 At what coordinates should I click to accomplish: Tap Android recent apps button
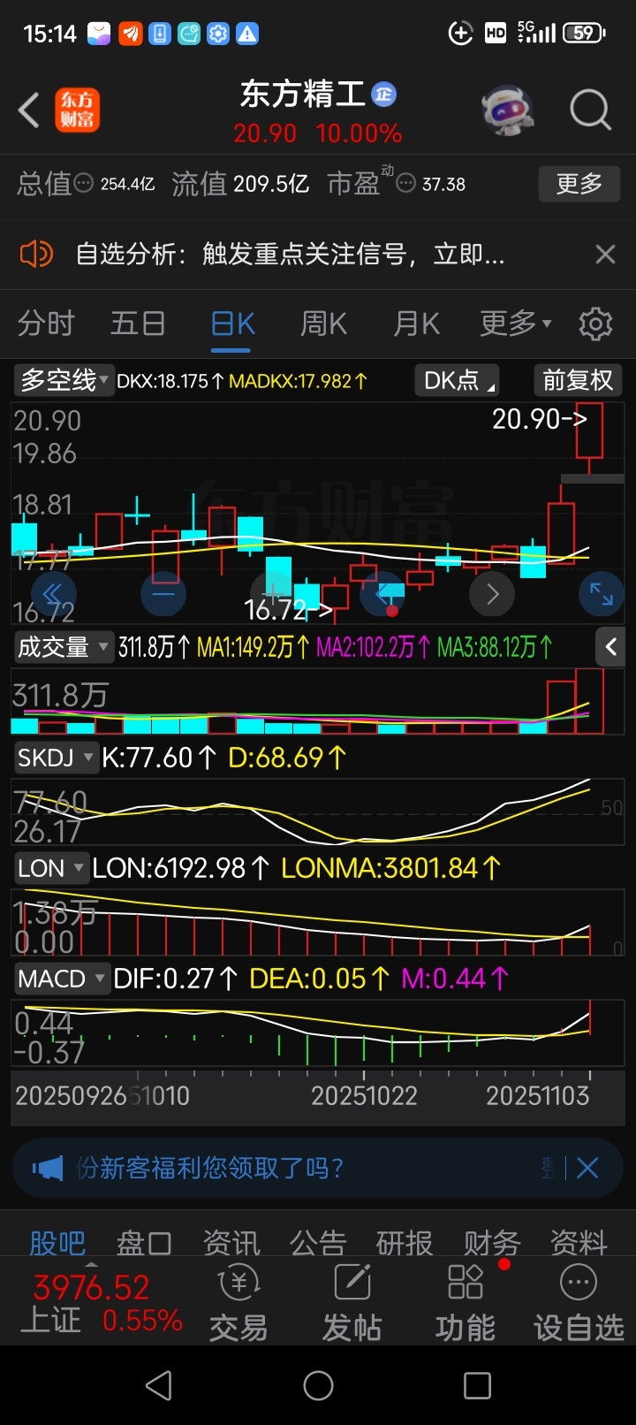(x=477, y=1385)
